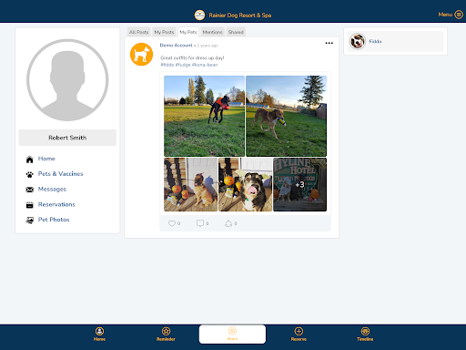Switch to the Shared tab
Screen dimensions: 466x350
coord(236,32)
